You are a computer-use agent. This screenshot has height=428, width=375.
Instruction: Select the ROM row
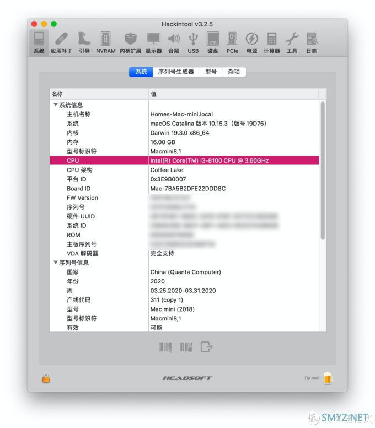[184, 235]
